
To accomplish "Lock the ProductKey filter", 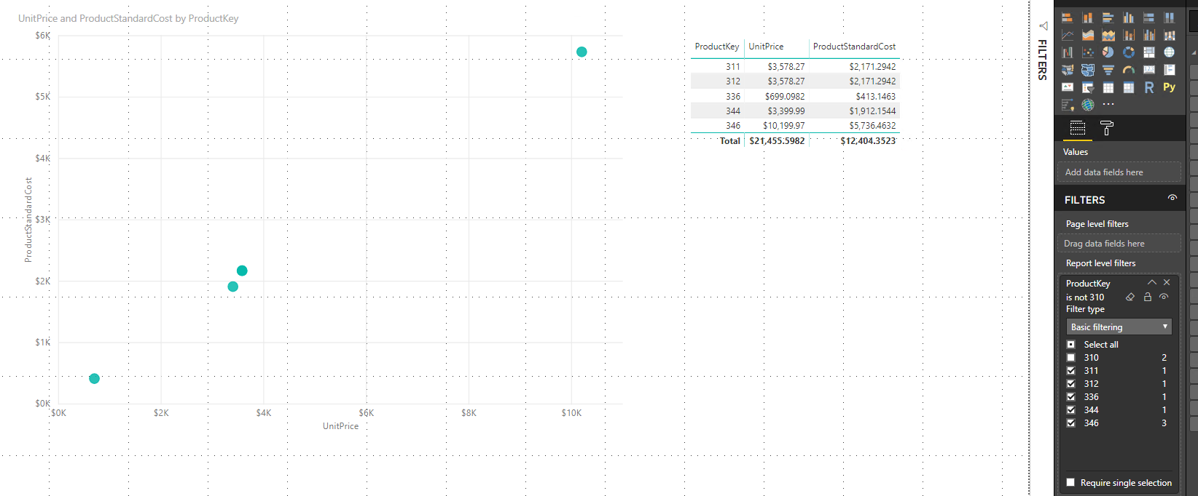I will coord(1148,297).
